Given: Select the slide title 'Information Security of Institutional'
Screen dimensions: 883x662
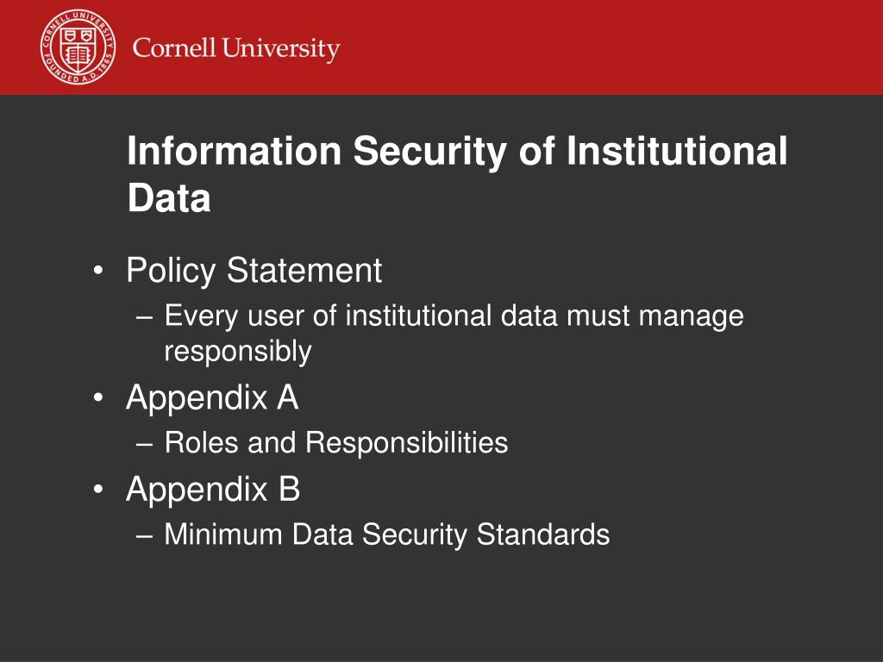Looking at the screenshot, I should (457, 152).
